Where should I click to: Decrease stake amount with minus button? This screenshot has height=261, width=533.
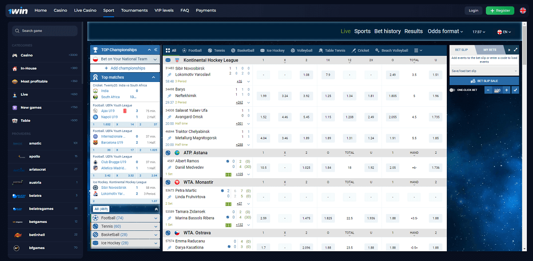point(488,90)
